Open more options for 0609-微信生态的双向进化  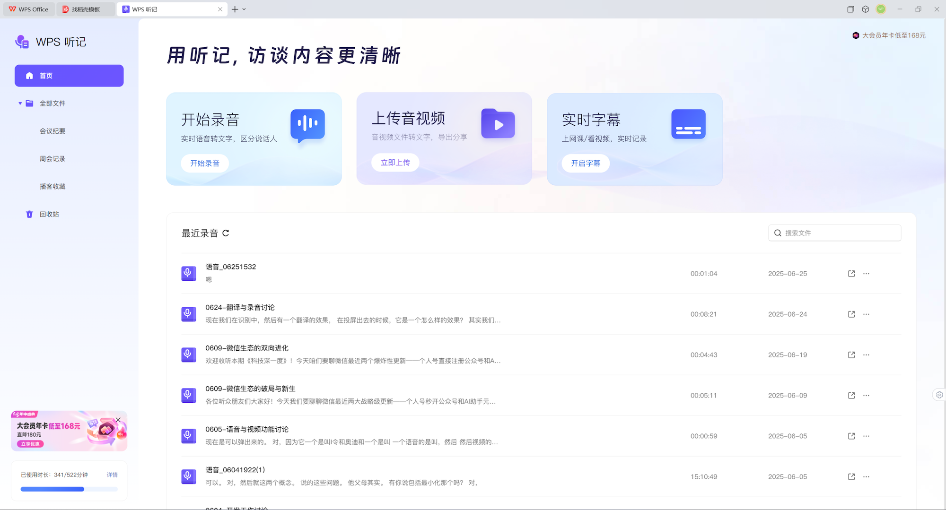click(x=866, y=355)
